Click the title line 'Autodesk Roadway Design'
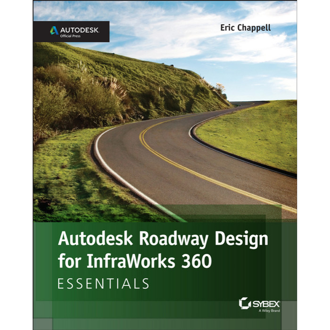This screenshot has width=330, height=330. point(163,239)
